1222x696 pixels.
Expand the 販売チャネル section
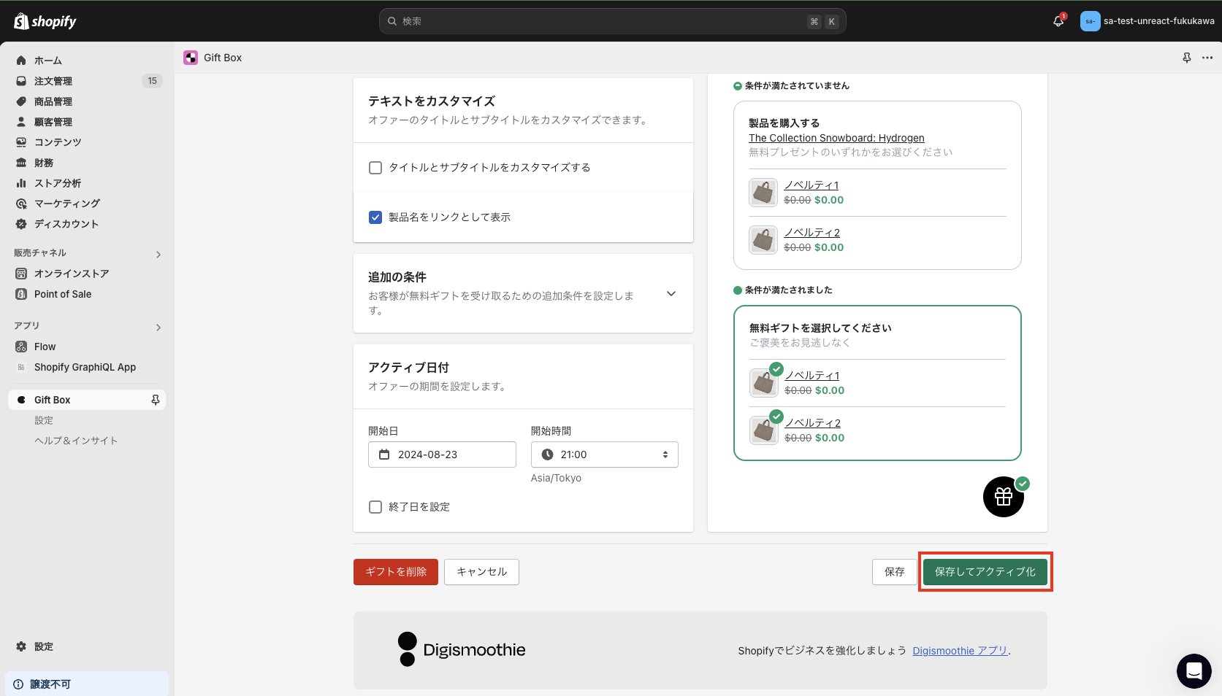[158, 254]
